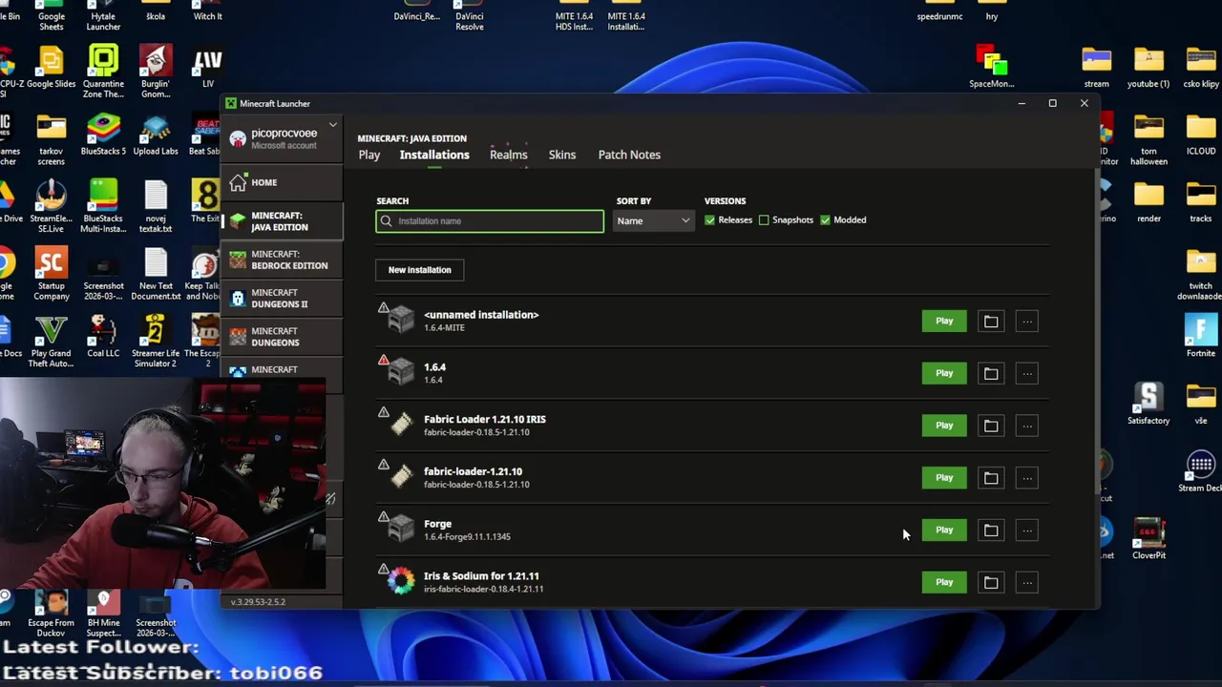1222x687 pixels.
Task: Click the Iris & Sodium colorful installation icon
Action: coord(402,580)
